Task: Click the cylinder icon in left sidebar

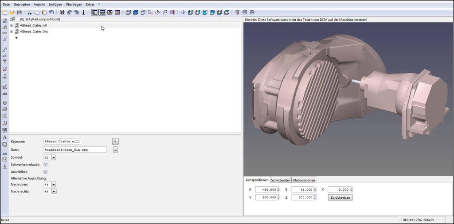Action: point(4,102)
